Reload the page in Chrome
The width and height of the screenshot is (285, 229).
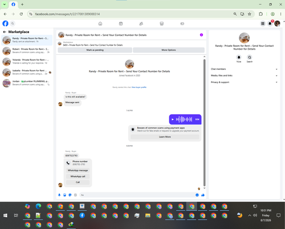[x=21, y=14]
